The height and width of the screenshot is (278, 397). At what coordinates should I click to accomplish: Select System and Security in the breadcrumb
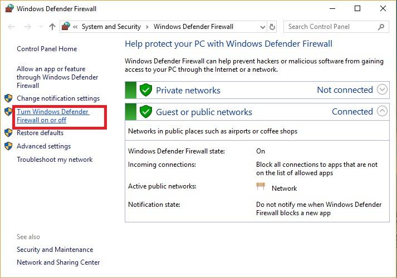(111, 27)
